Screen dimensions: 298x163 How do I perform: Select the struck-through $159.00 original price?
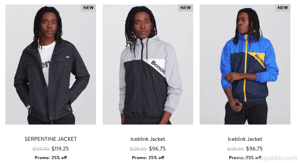[41, 149]
